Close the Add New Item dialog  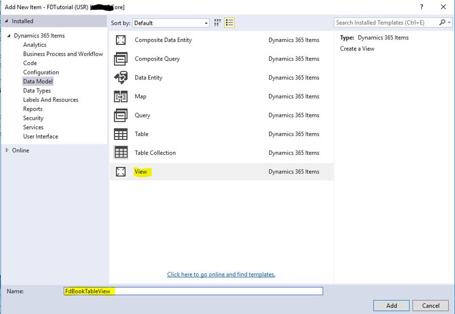[443, 7]
